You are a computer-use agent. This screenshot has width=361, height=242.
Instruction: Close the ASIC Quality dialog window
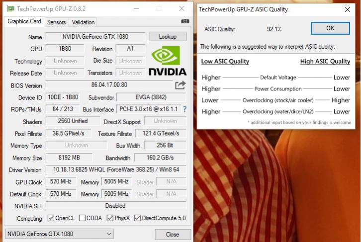click(x=348, y=9)
